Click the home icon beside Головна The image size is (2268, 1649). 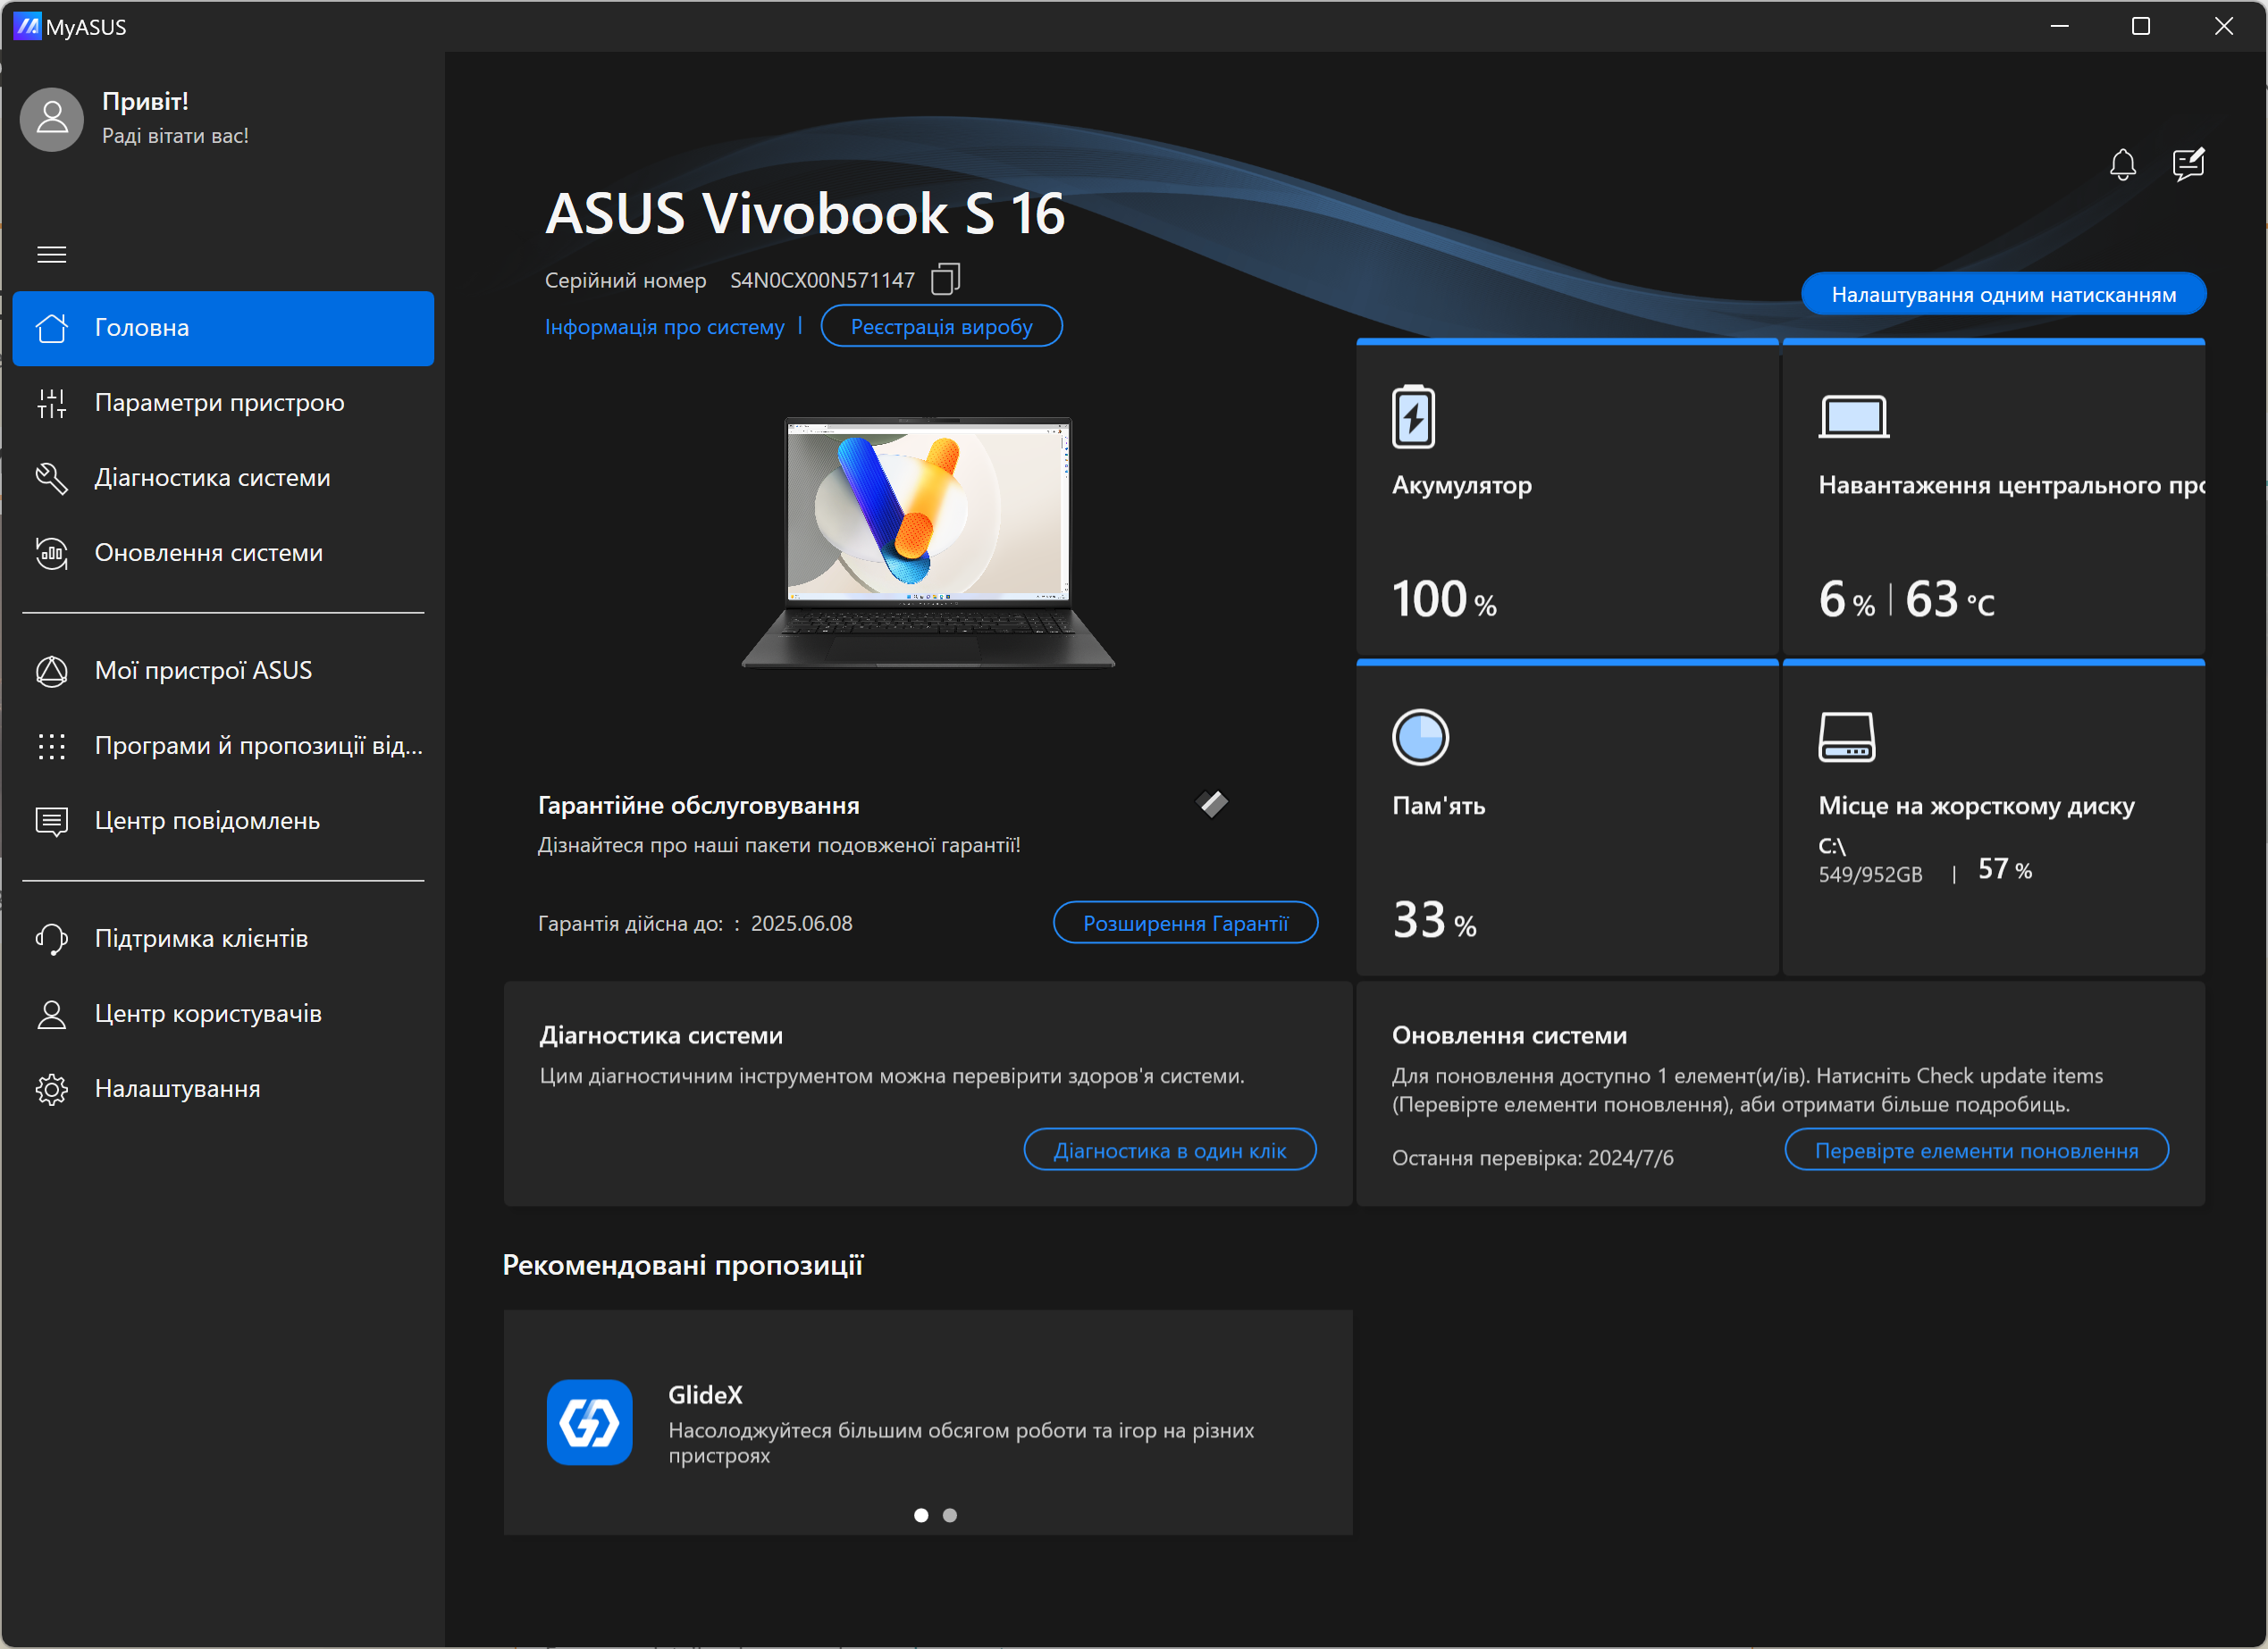pyautogui.click(x=52, y=328)
